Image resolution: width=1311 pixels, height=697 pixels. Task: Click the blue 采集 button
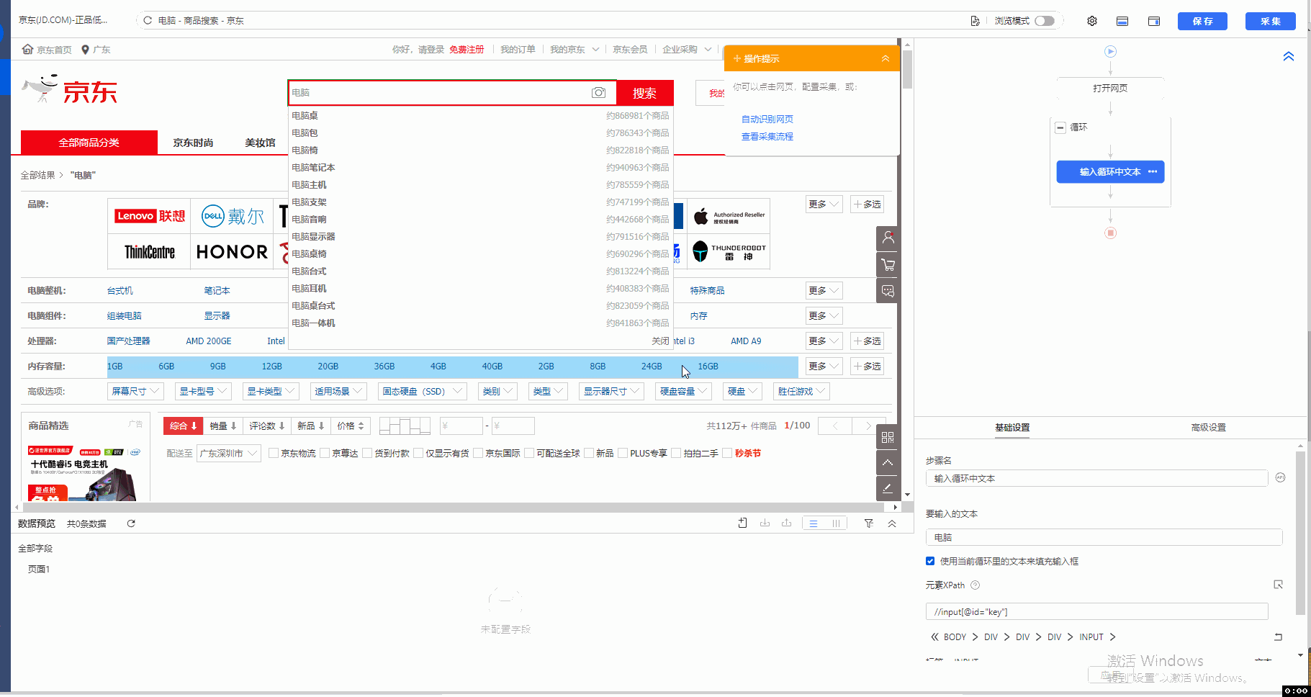pyautogui.click(x=1270, y=21)
